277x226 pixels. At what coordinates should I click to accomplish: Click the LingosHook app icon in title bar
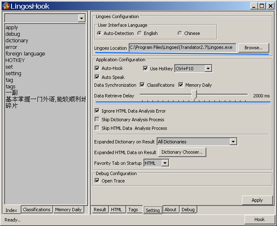(x=6, y=6)
